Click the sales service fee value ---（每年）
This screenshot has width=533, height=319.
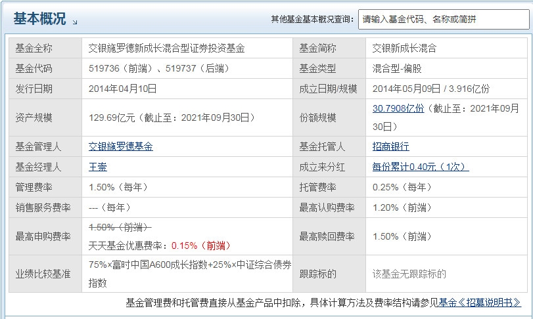tap(111, 207)
